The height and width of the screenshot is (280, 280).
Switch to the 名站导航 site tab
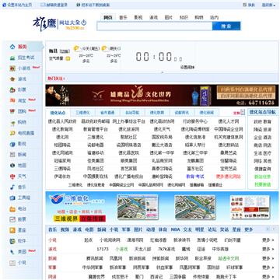click(x=132, y=113)
